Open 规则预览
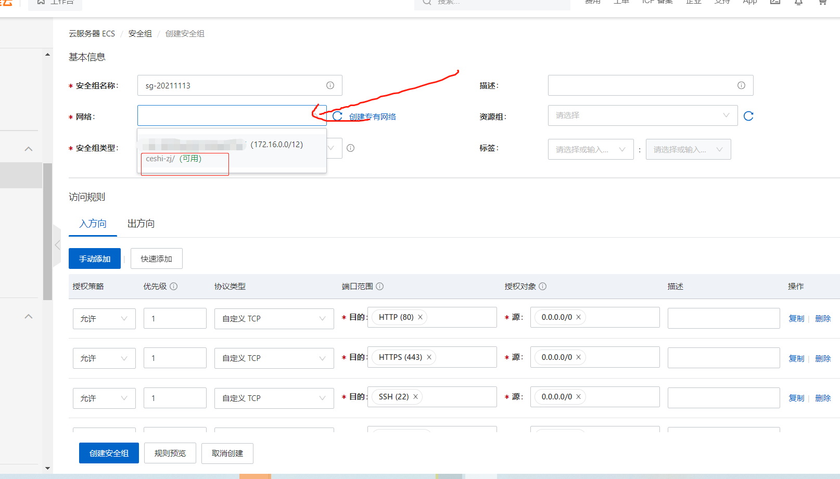This screenshot has width=840, height=479. (170, 453)
